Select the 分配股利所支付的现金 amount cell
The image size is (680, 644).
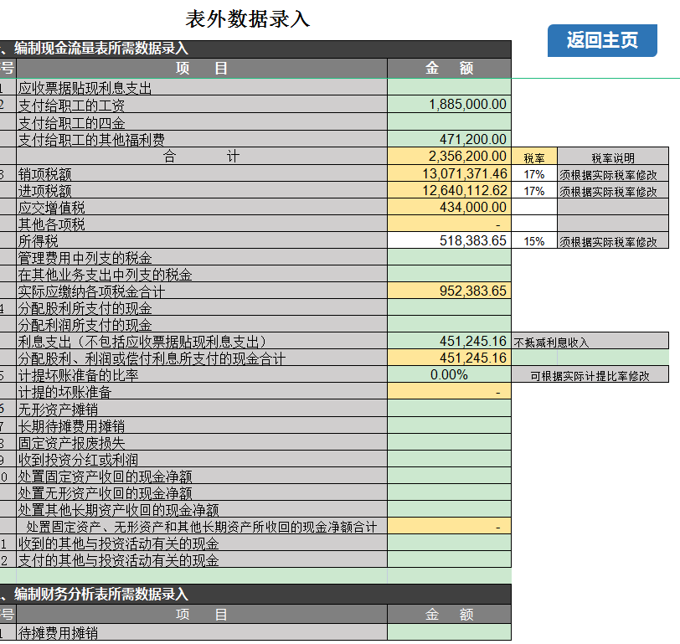pos(449,307)
